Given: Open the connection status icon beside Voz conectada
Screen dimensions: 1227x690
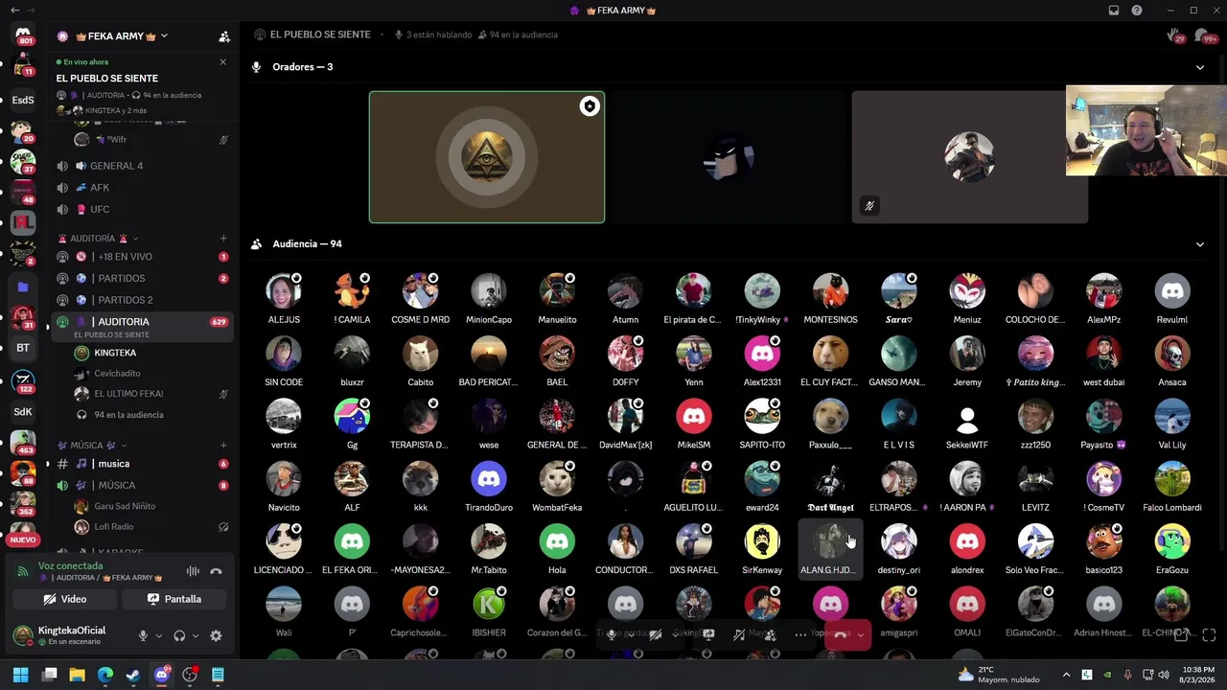Looking at the screenshot, I should click(23, 571).
